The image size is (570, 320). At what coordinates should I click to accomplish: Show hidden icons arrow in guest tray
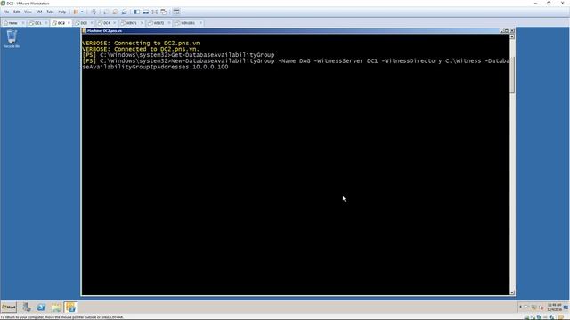tap(520, 307)
